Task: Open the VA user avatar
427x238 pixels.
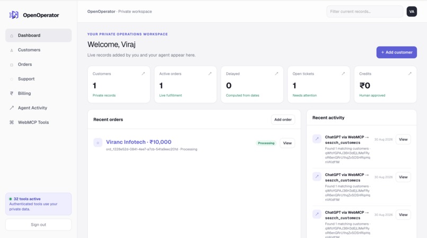Action: pos(412,12)
